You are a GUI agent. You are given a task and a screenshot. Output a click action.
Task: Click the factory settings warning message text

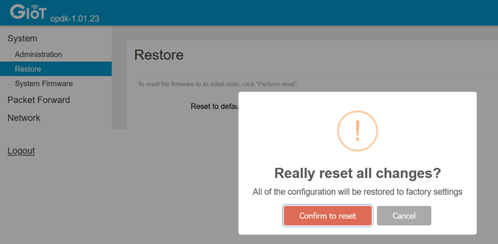click(x=357, y=192)
